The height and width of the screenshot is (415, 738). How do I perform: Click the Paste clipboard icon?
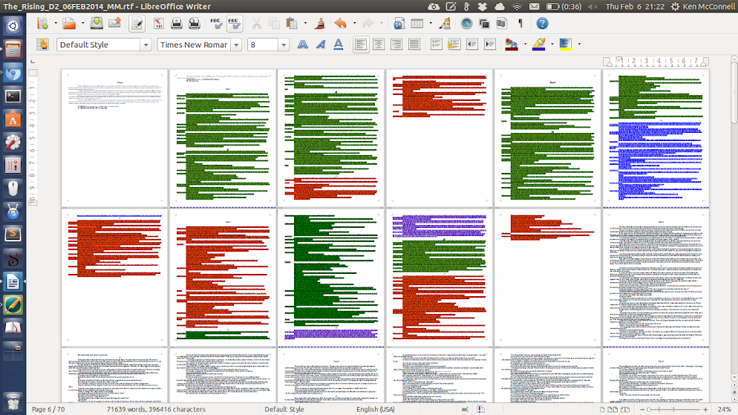(x=292, y=24)
